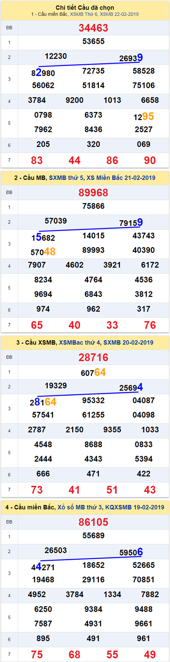Select fifth prize number 8688

pos(93,444)
